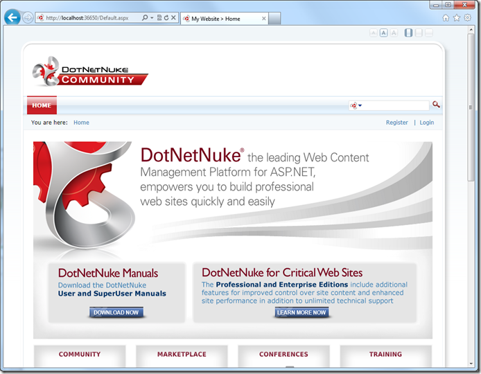Open the CONFERENCES section panel
The height and width of the screenshot is (374, 481).
[283, 355]
